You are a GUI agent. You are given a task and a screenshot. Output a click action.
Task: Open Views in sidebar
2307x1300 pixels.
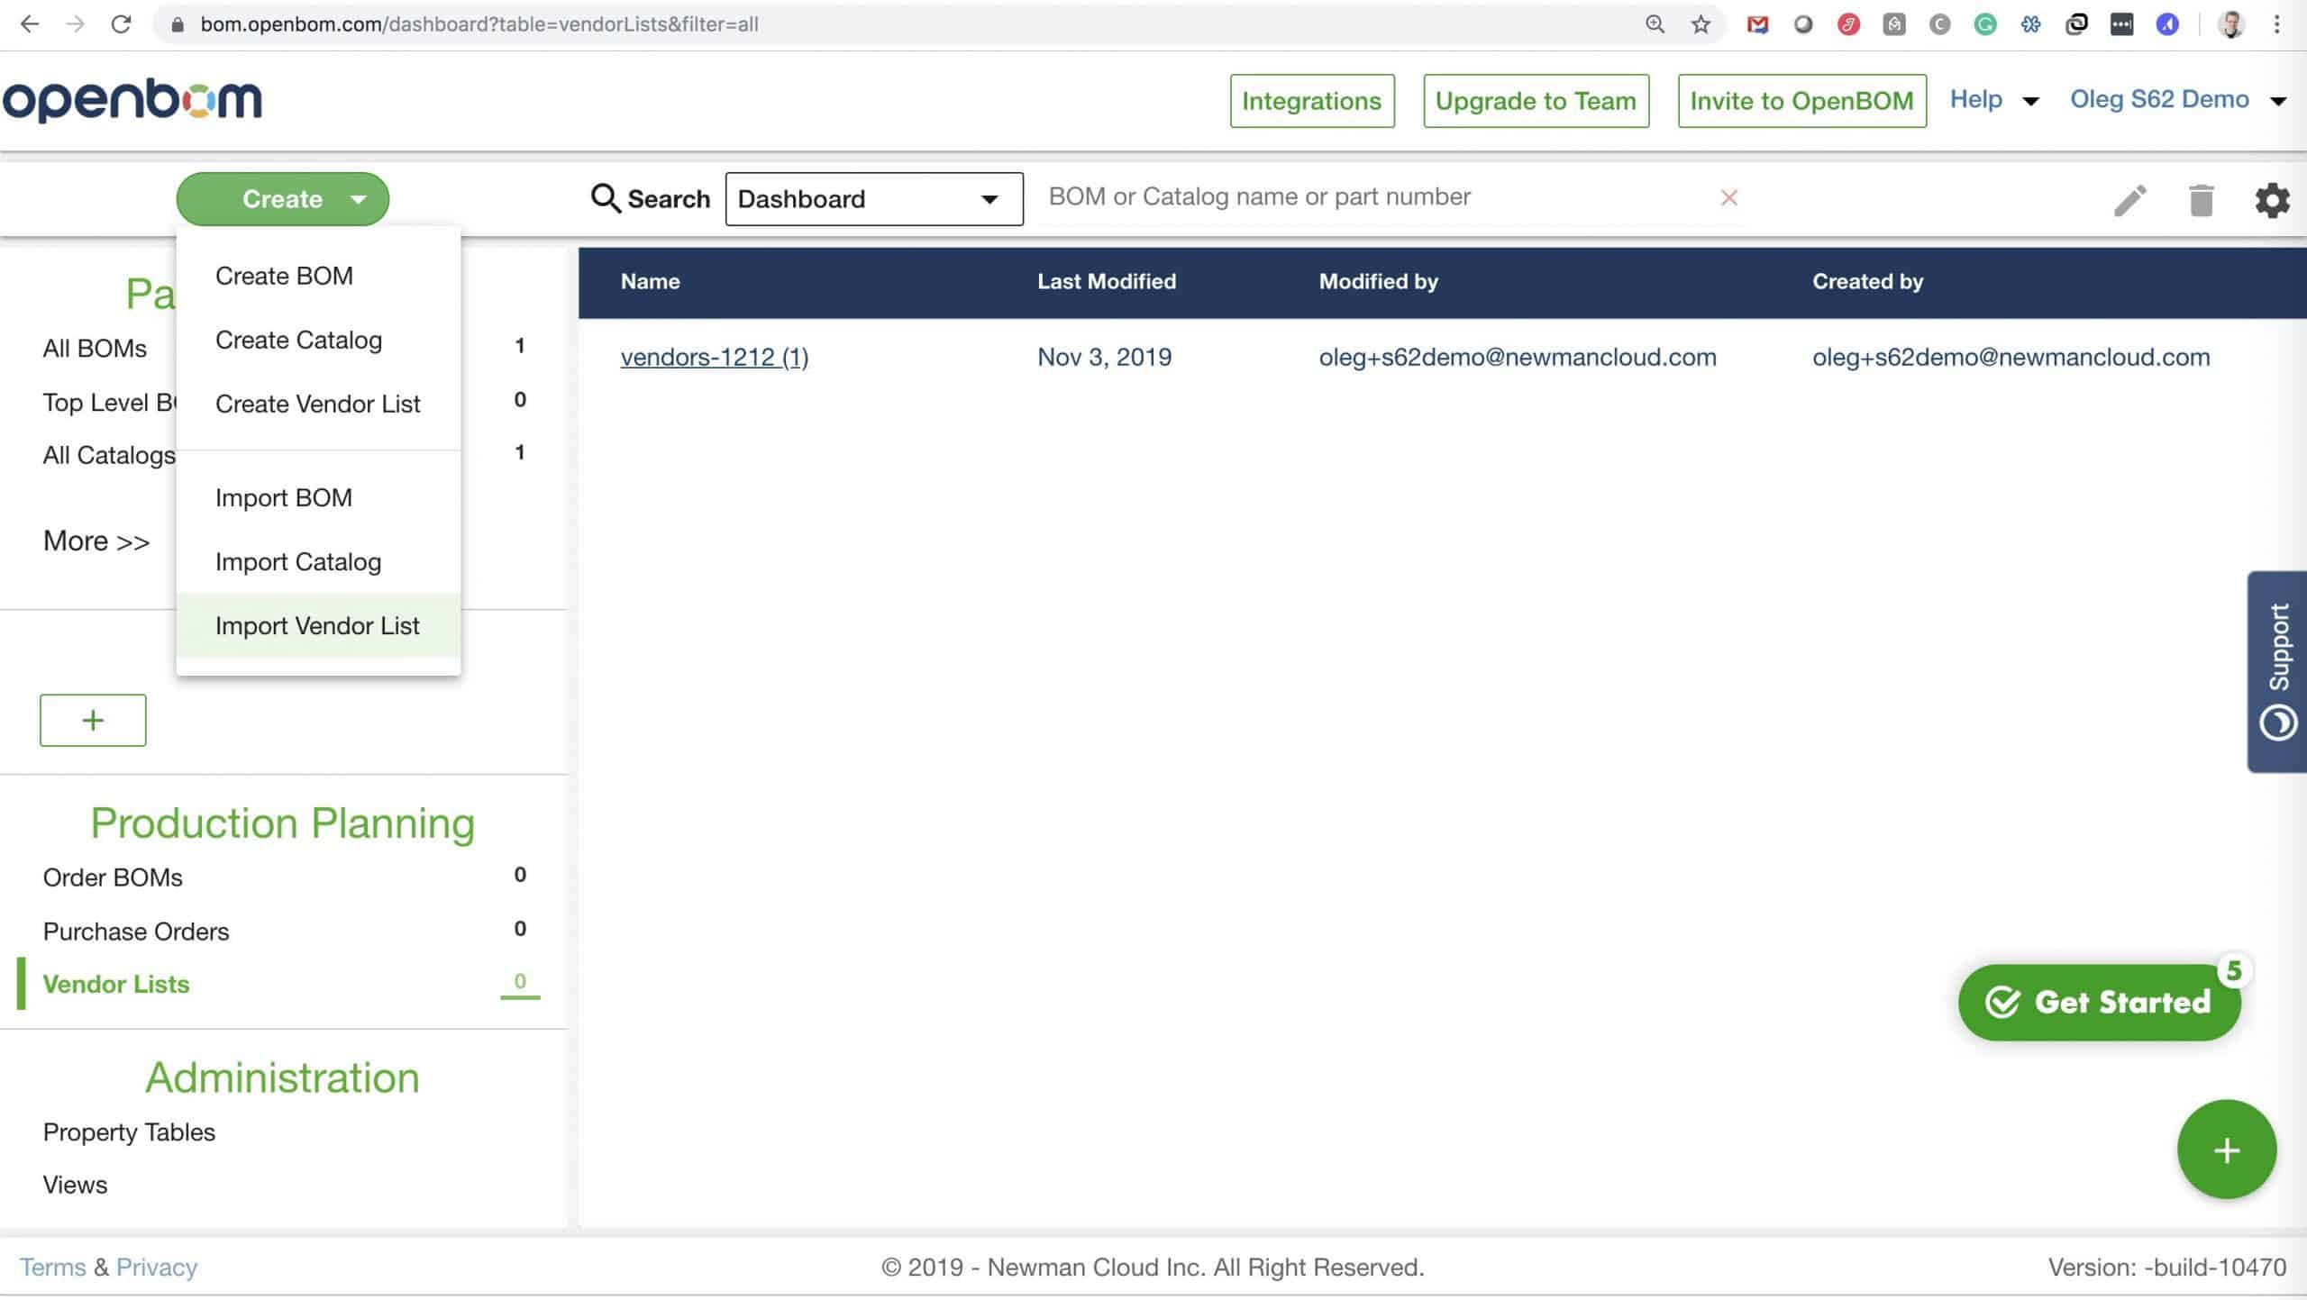(75, 1185)
